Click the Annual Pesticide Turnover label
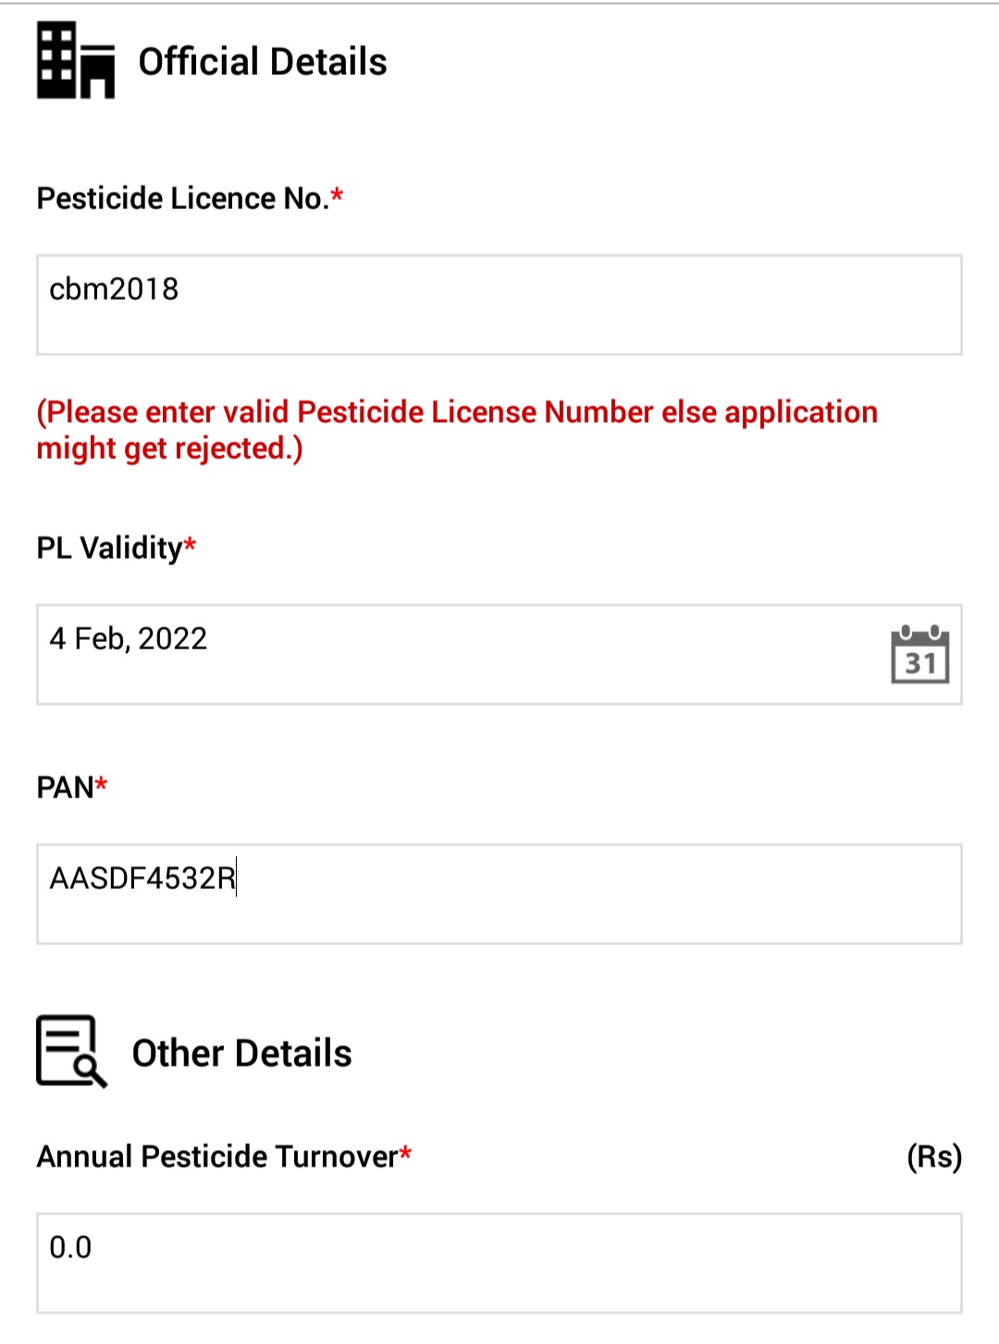The image size is (999, 1344). click(217, 1156)
